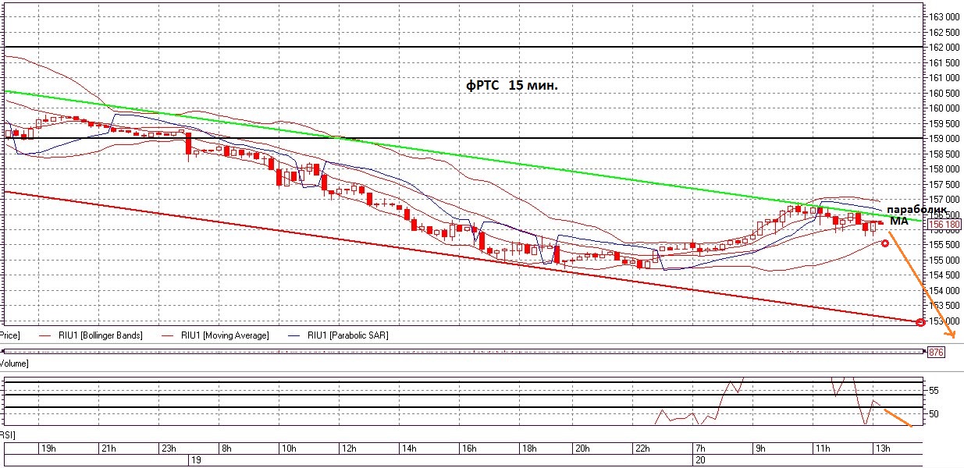Click the 158 500 price axis label
Screen dimensions: 964x468
(944, 154)
